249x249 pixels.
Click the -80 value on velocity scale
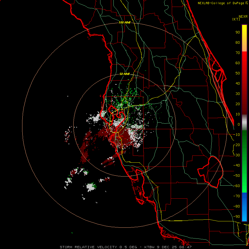(x=237, y=206)
